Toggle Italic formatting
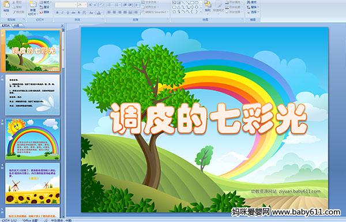The width and height of the screenshot is (346, 222). coord(62,13)
